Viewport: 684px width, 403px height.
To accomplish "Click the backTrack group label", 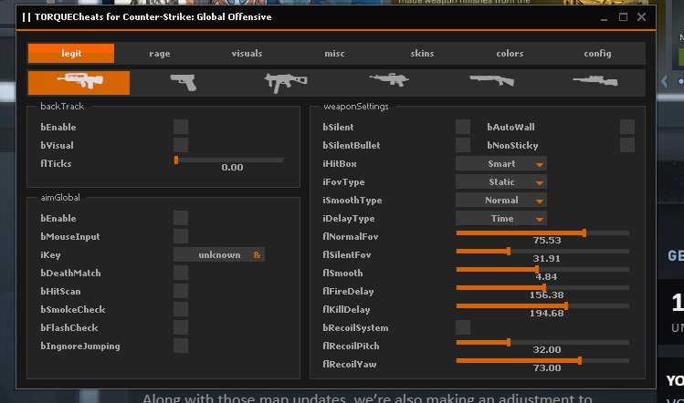I will 62,107.
